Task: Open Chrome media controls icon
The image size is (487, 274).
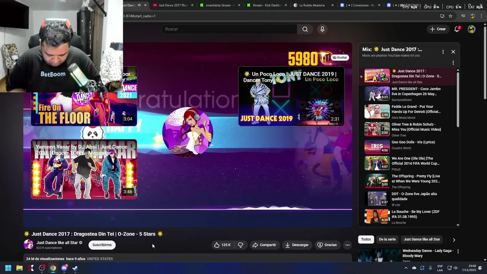Action: (x=463, y=16)
